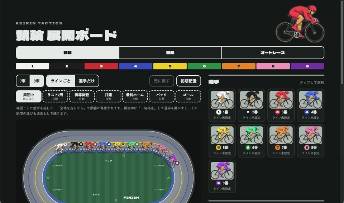Click the バック label on the infield
The height and width of the screenshot is (203, 344).
108,161
